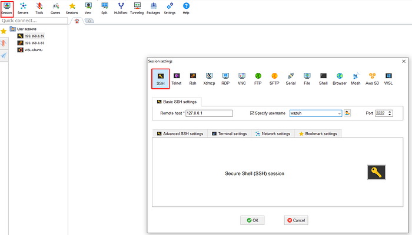The image size is (412, 235).
Task: Click the new tab button beside home tab
Action: (x=89, y=21)
